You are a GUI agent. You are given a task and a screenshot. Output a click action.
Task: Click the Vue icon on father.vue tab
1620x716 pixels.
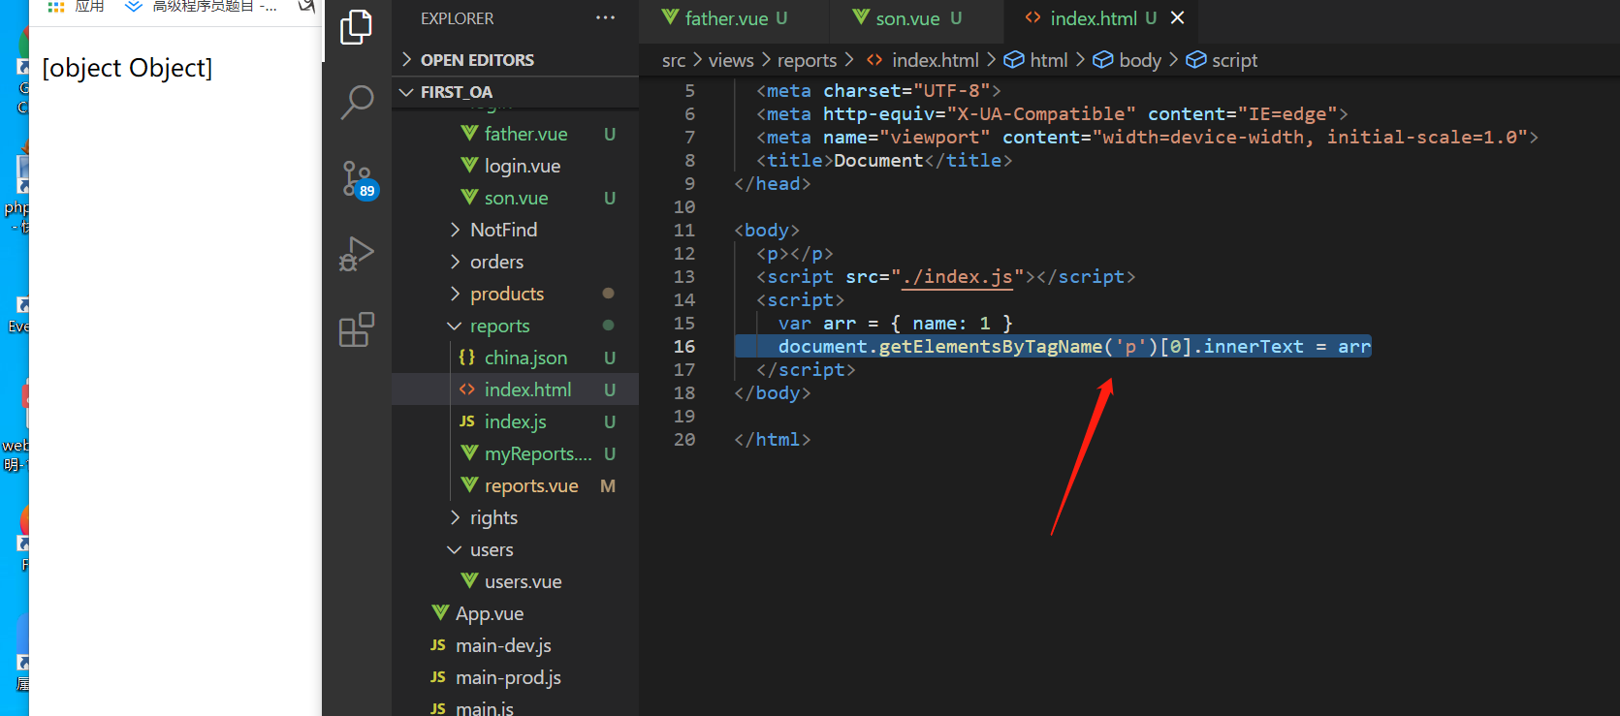[x=670, y=17]
